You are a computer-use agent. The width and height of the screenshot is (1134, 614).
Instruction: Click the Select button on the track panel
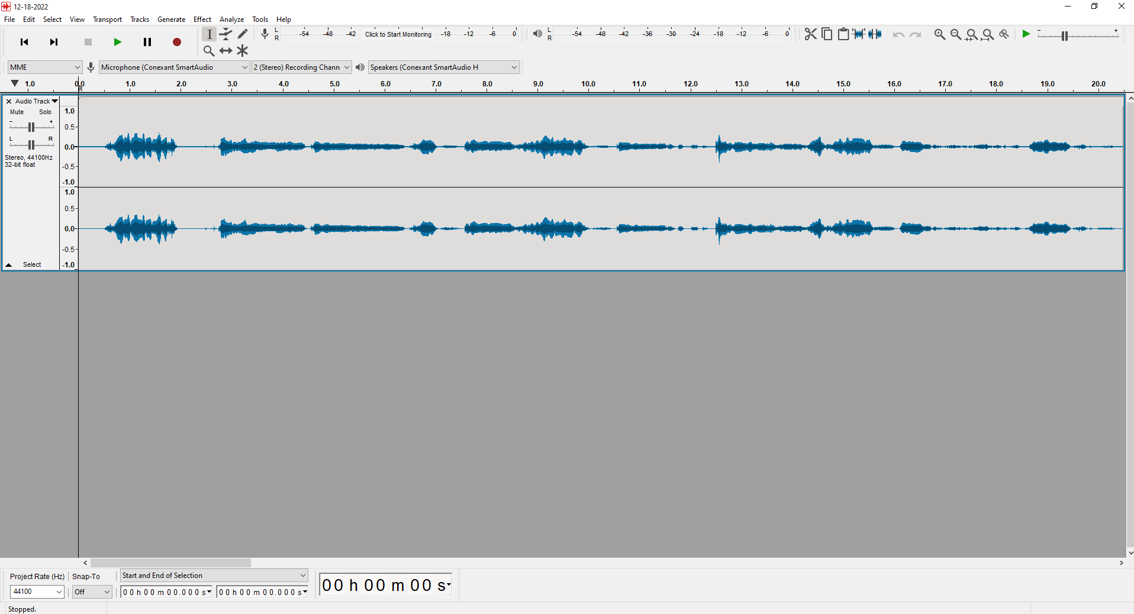coord(32,265)
